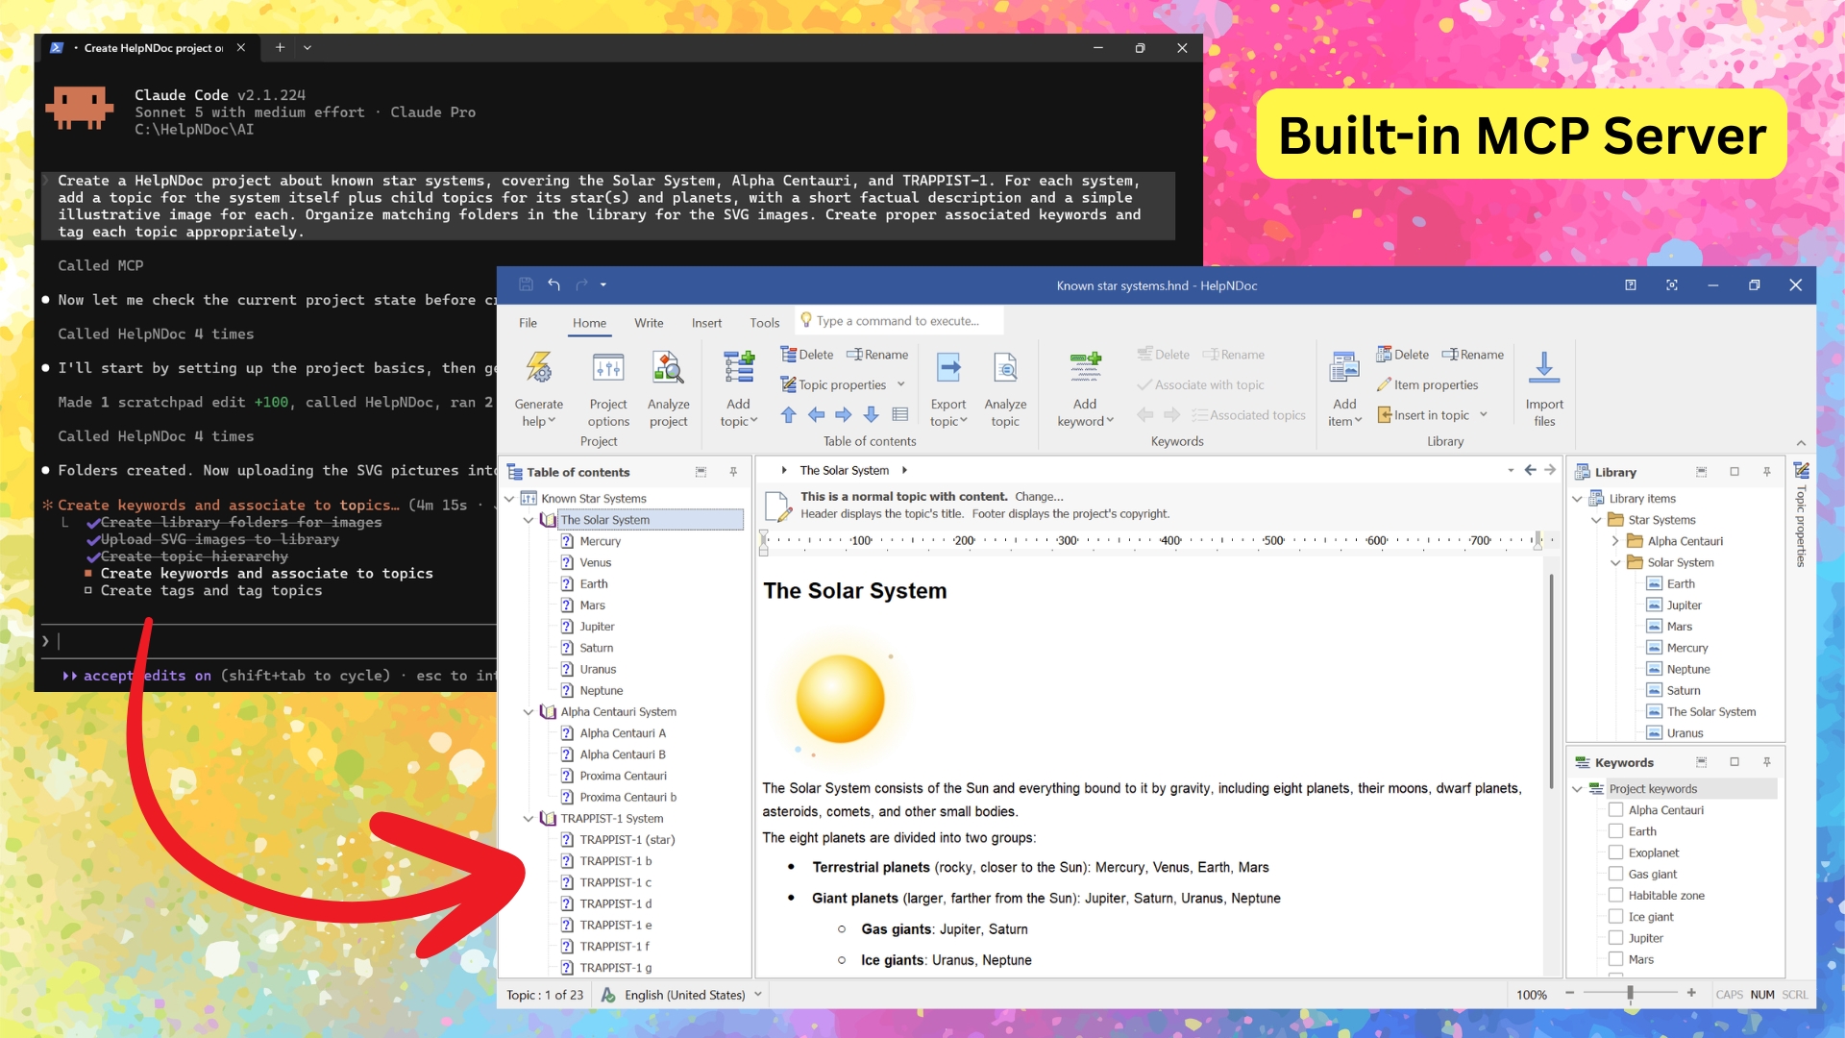Click the spell check language icon in status bar

(608, 995)
